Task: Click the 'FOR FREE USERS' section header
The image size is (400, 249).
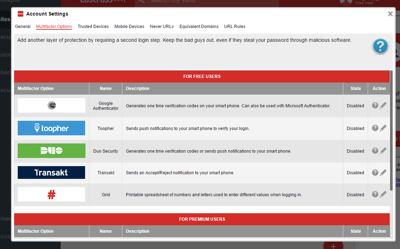Action: (202, 77)
